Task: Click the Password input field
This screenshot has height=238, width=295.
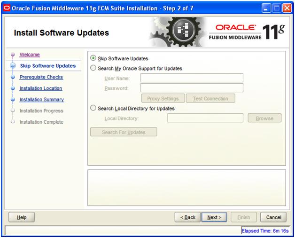Action: point(192,88)
